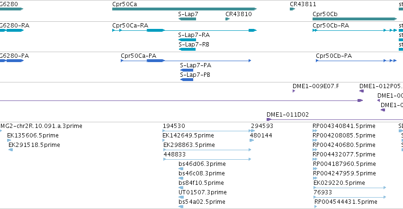Screen dimensions: 403x209
Task: Click the EK135606.5prime feature arrow
Action: tap(9, 140)
